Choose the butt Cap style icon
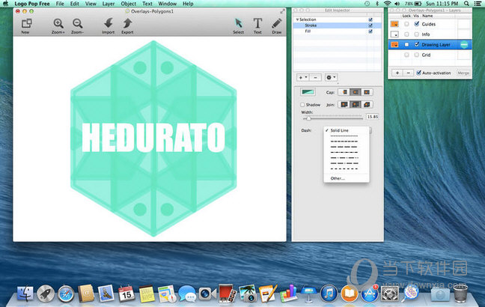 pyautogui.click(x=344, y=92)
